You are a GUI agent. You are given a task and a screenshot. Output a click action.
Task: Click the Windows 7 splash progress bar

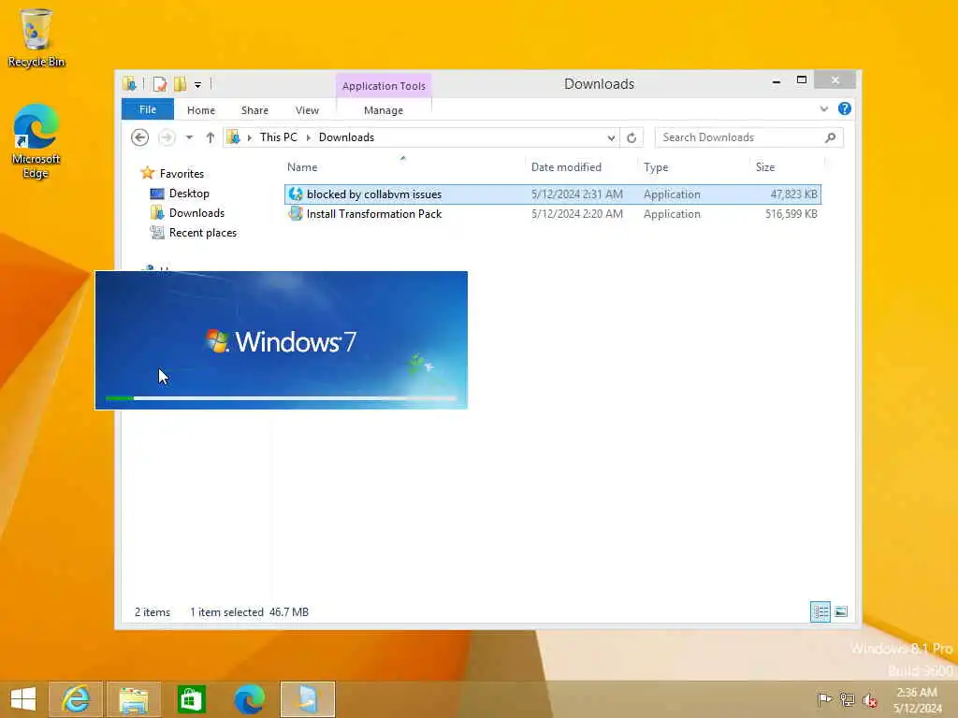pyautogui.click(x=281, y=398)
